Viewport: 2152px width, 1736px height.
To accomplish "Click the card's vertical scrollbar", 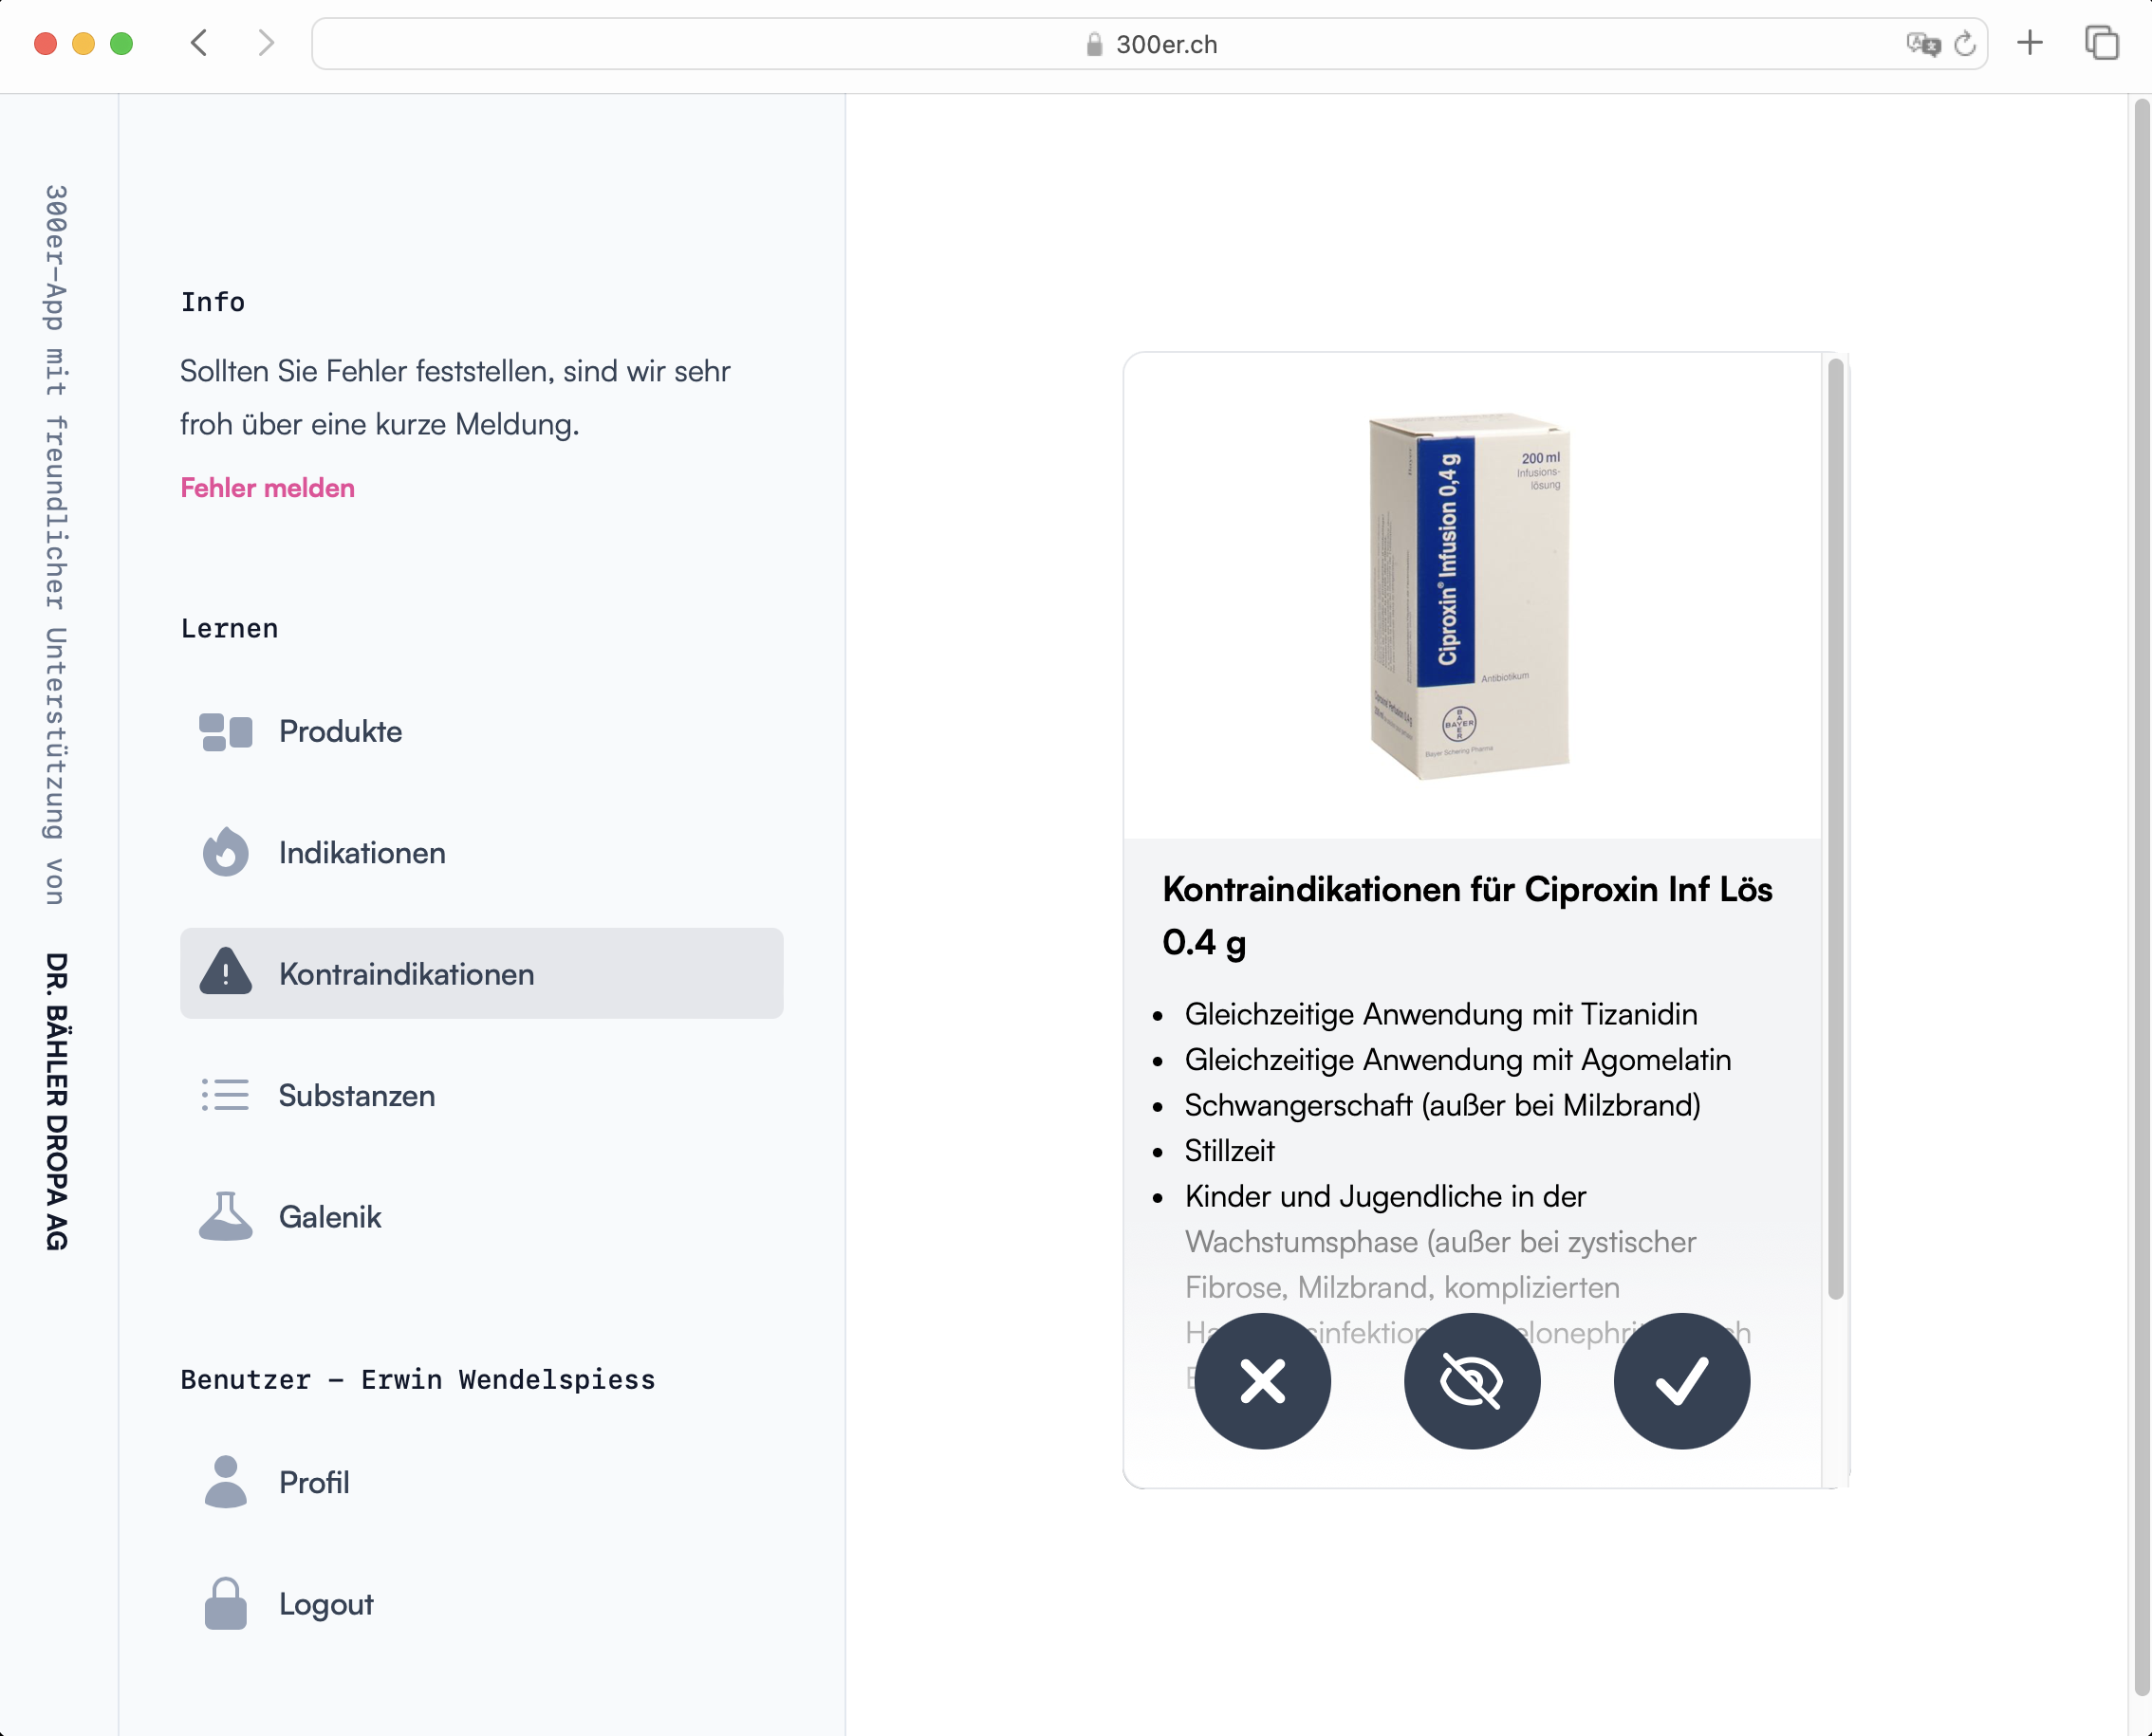I will pyautogui.click(x=1835, y=830).
